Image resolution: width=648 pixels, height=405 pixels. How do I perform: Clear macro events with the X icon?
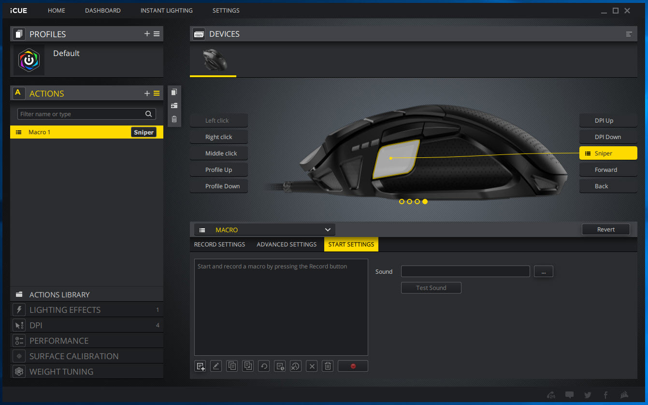point(312,366)
